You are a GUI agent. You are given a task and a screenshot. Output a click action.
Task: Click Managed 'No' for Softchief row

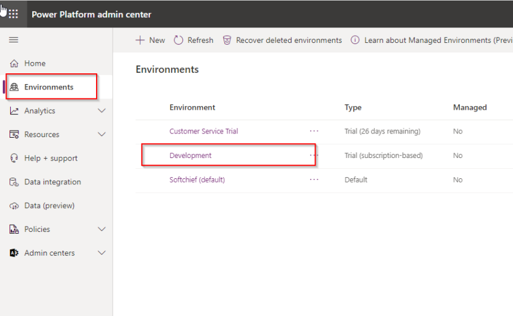pos(458,179)
